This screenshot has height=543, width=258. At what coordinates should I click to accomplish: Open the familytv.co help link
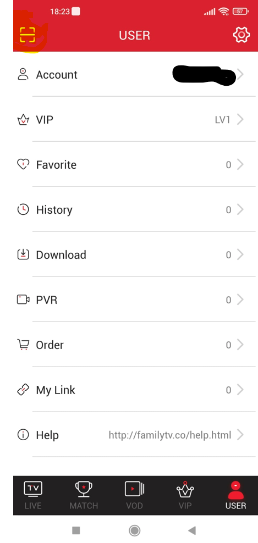coord(170,435)
